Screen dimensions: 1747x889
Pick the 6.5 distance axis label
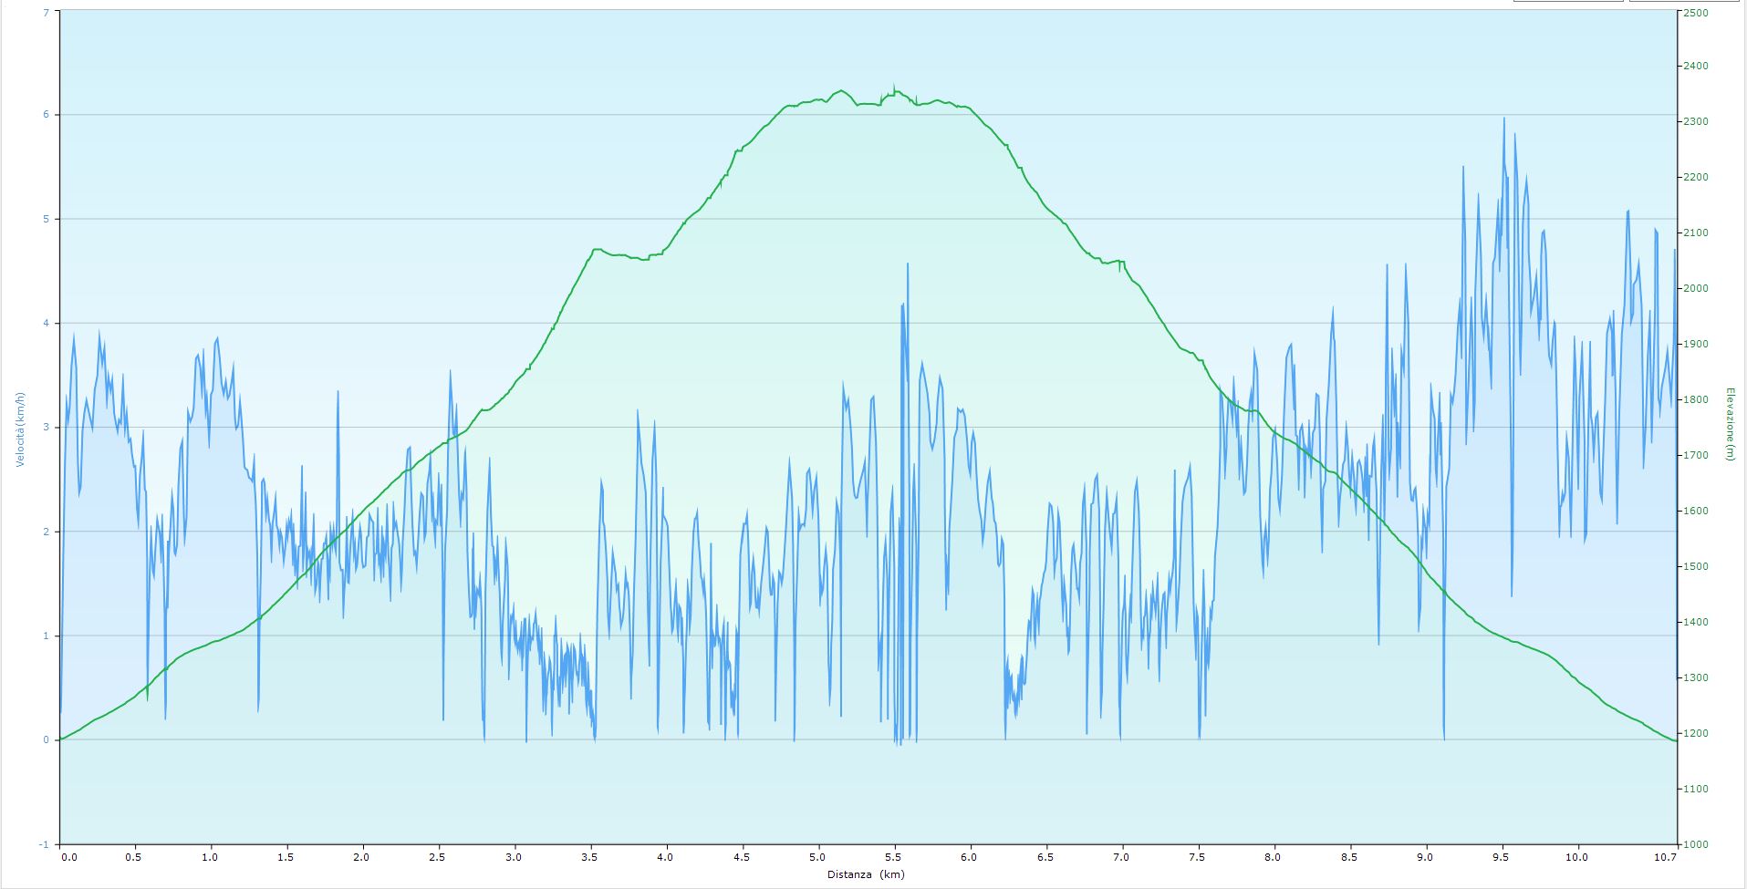coord(1045,857)
